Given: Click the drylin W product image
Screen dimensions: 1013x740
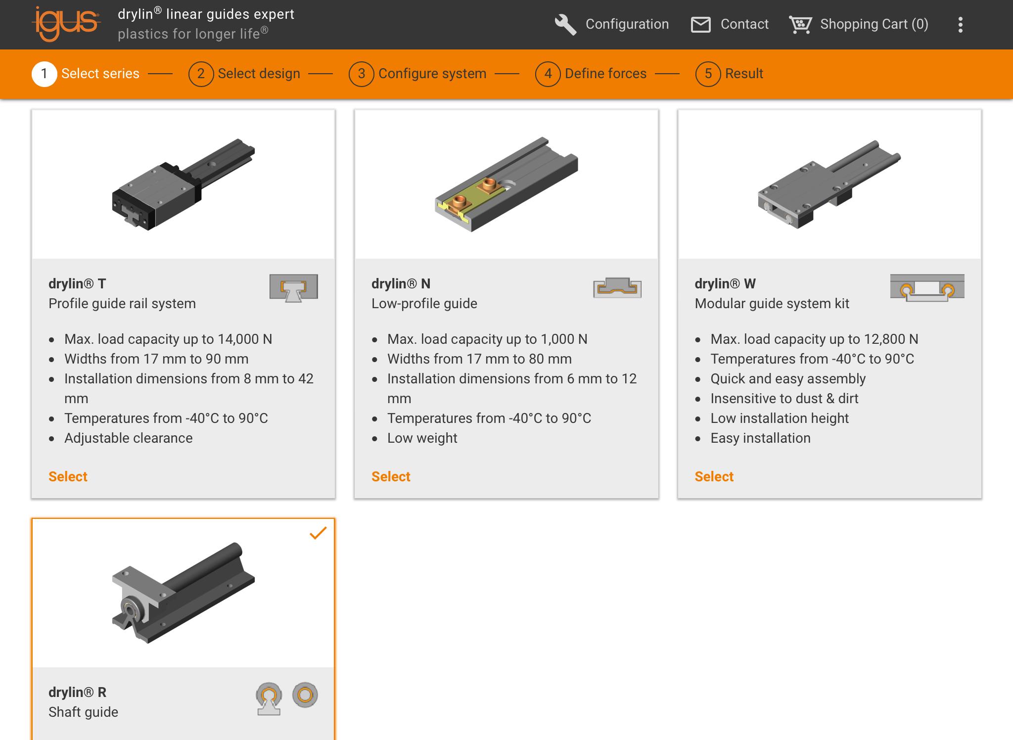Looking at the screenshot, I should click(829, 185).
